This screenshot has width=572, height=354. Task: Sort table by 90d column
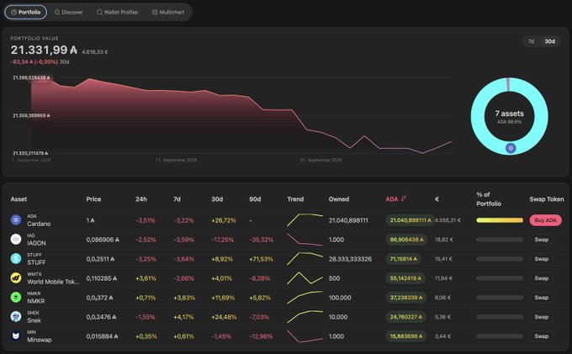255,199
